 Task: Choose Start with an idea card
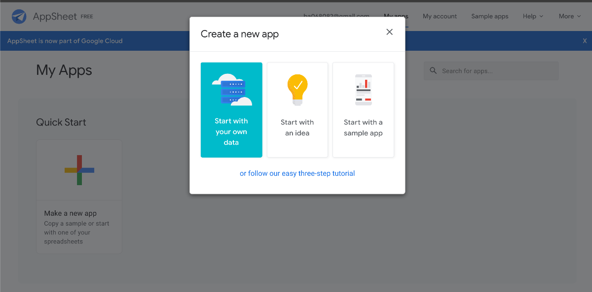pyautogui.click(x=297, y=110)
